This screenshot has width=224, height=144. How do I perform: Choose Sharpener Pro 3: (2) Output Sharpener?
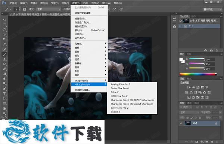point(132,104)
